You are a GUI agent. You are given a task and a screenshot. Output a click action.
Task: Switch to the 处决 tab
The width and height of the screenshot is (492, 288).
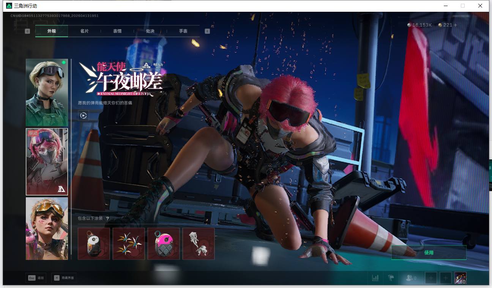[150, 31]
